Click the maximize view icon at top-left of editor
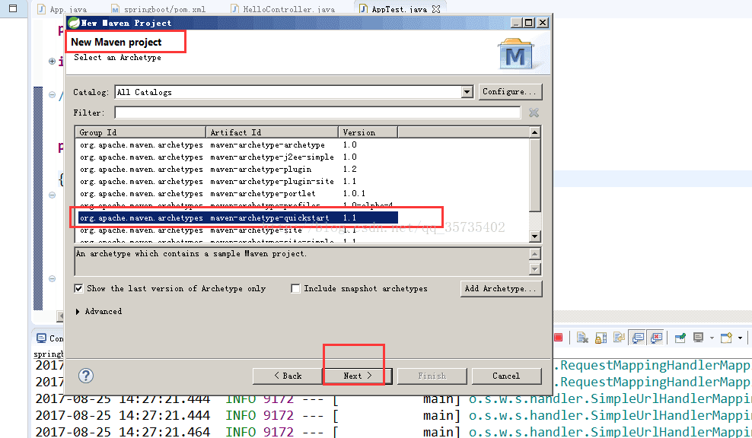752x438 pixels. click(x=13, y=8)
